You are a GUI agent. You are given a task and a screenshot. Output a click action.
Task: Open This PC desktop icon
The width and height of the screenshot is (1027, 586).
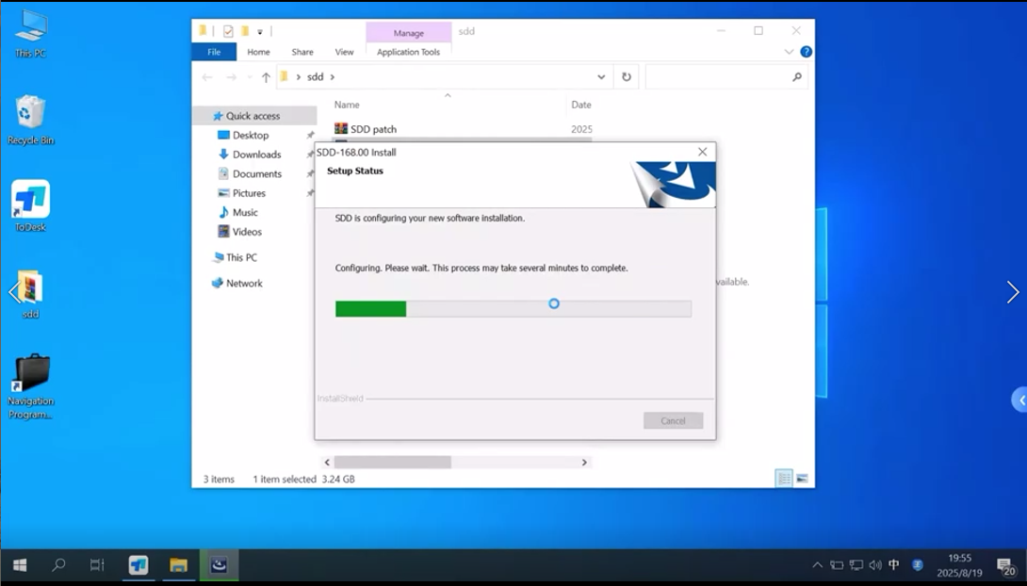click(x=31, y=34)
